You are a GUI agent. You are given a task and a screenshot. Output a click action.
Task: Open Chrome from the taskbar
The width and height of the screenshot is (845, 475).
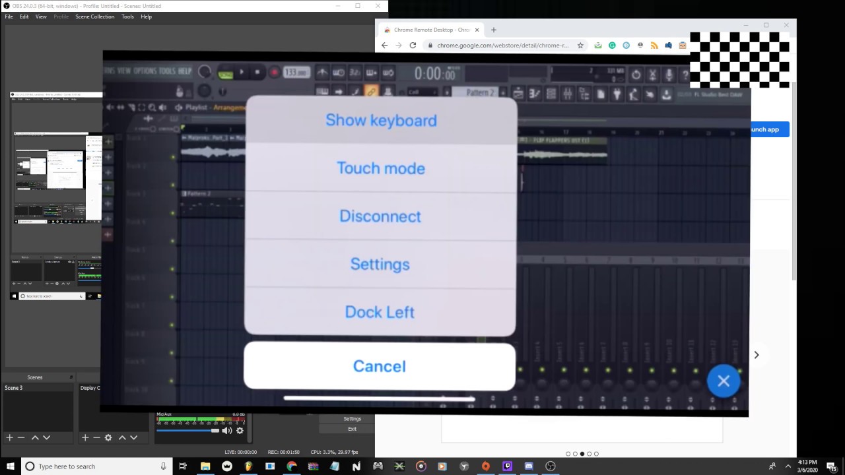292,466
